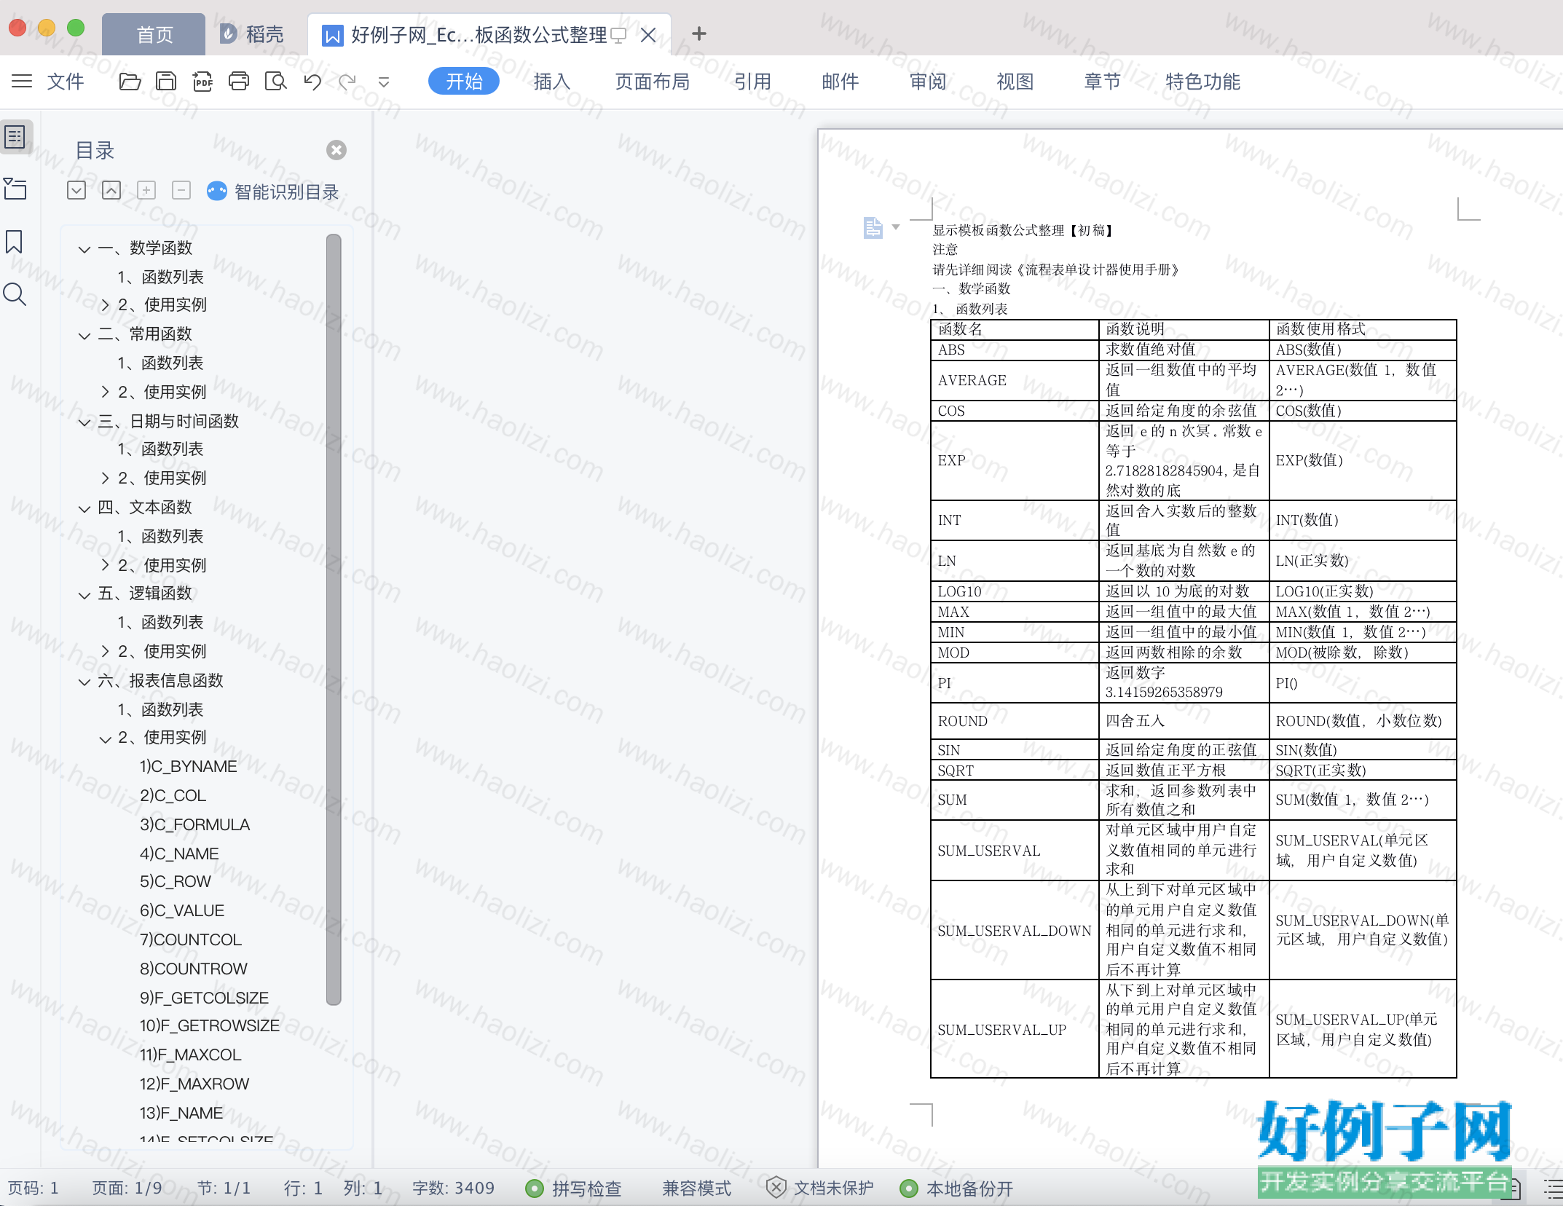This screenshot has height=1206, width=1563.
Task: Expand 2、使用实例 under 常用函数
Action: click(105, 392)
